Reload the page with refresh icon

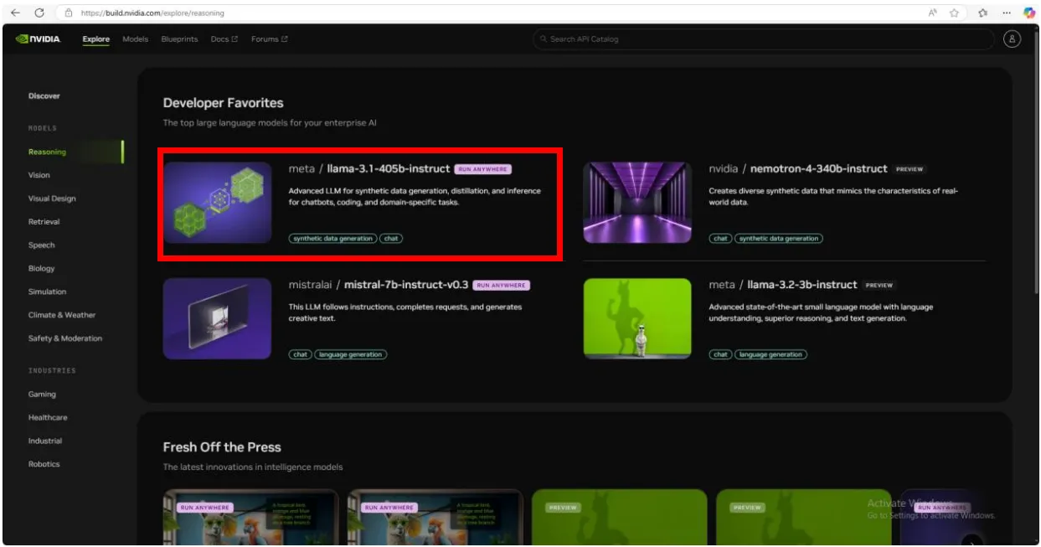point(39,13)
